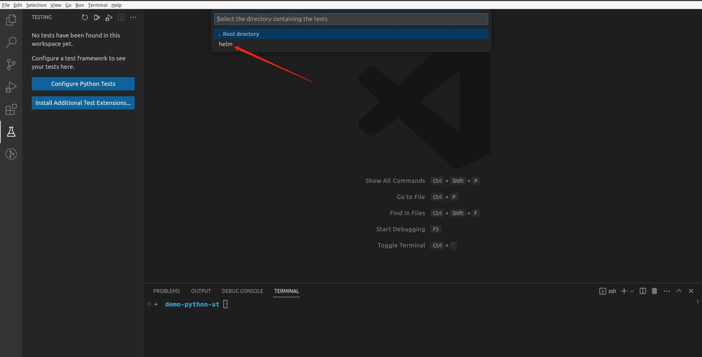
Task: Click the Start Debugging hint
Action: click(400, 229)
